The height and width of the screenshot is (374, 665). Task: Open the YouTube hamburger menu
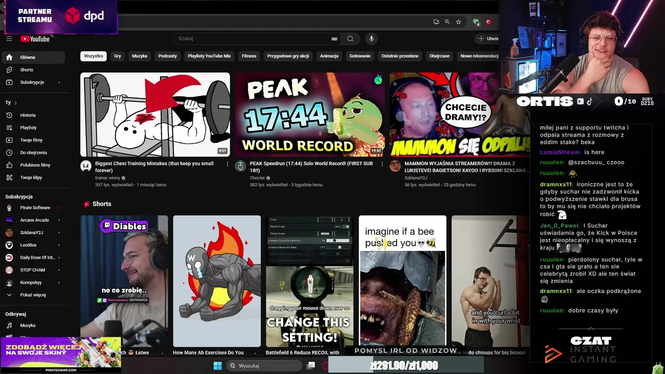(9, 39)
